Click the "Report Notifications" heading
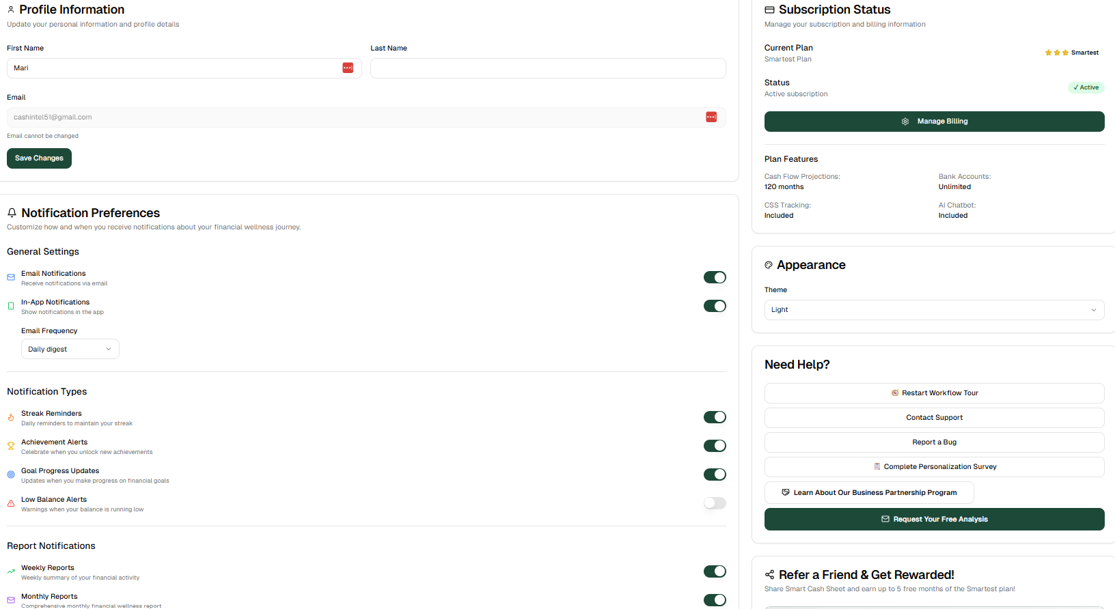Viewport: 1115px width, 609px height. [51, 546]
